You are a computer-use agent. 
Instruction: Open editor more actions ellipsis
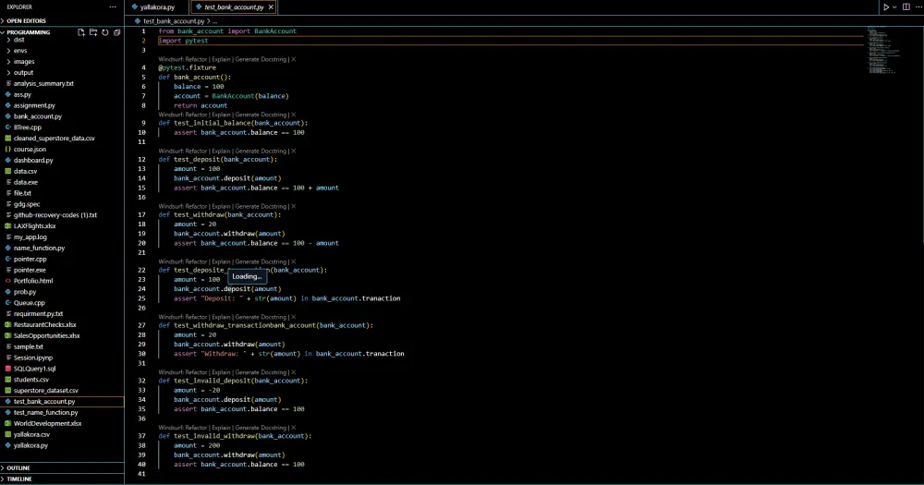[918, 7]
